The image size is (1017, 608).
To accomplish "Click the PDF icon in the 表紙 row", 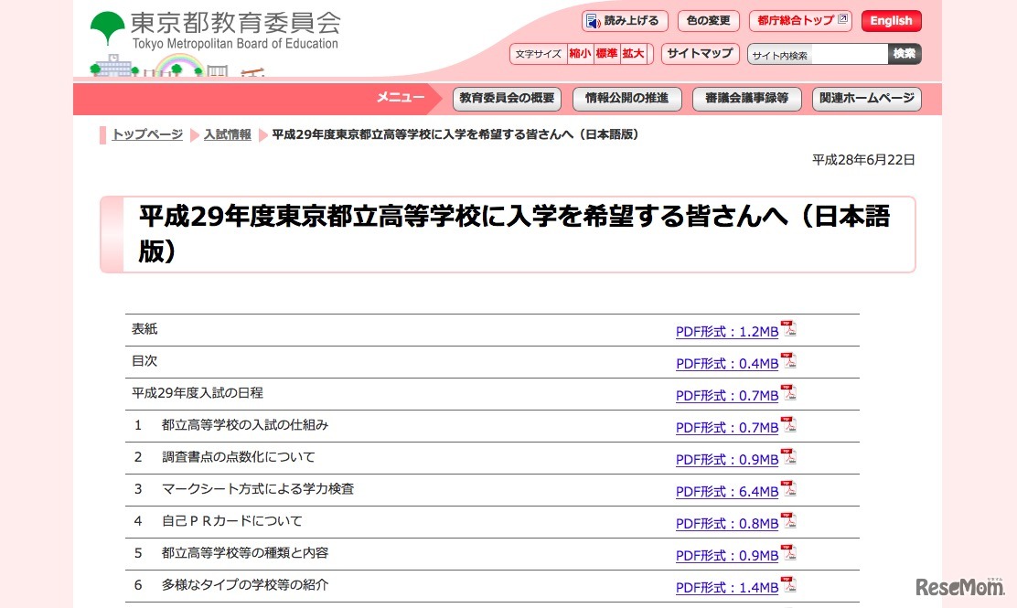I will click(788, 329).
